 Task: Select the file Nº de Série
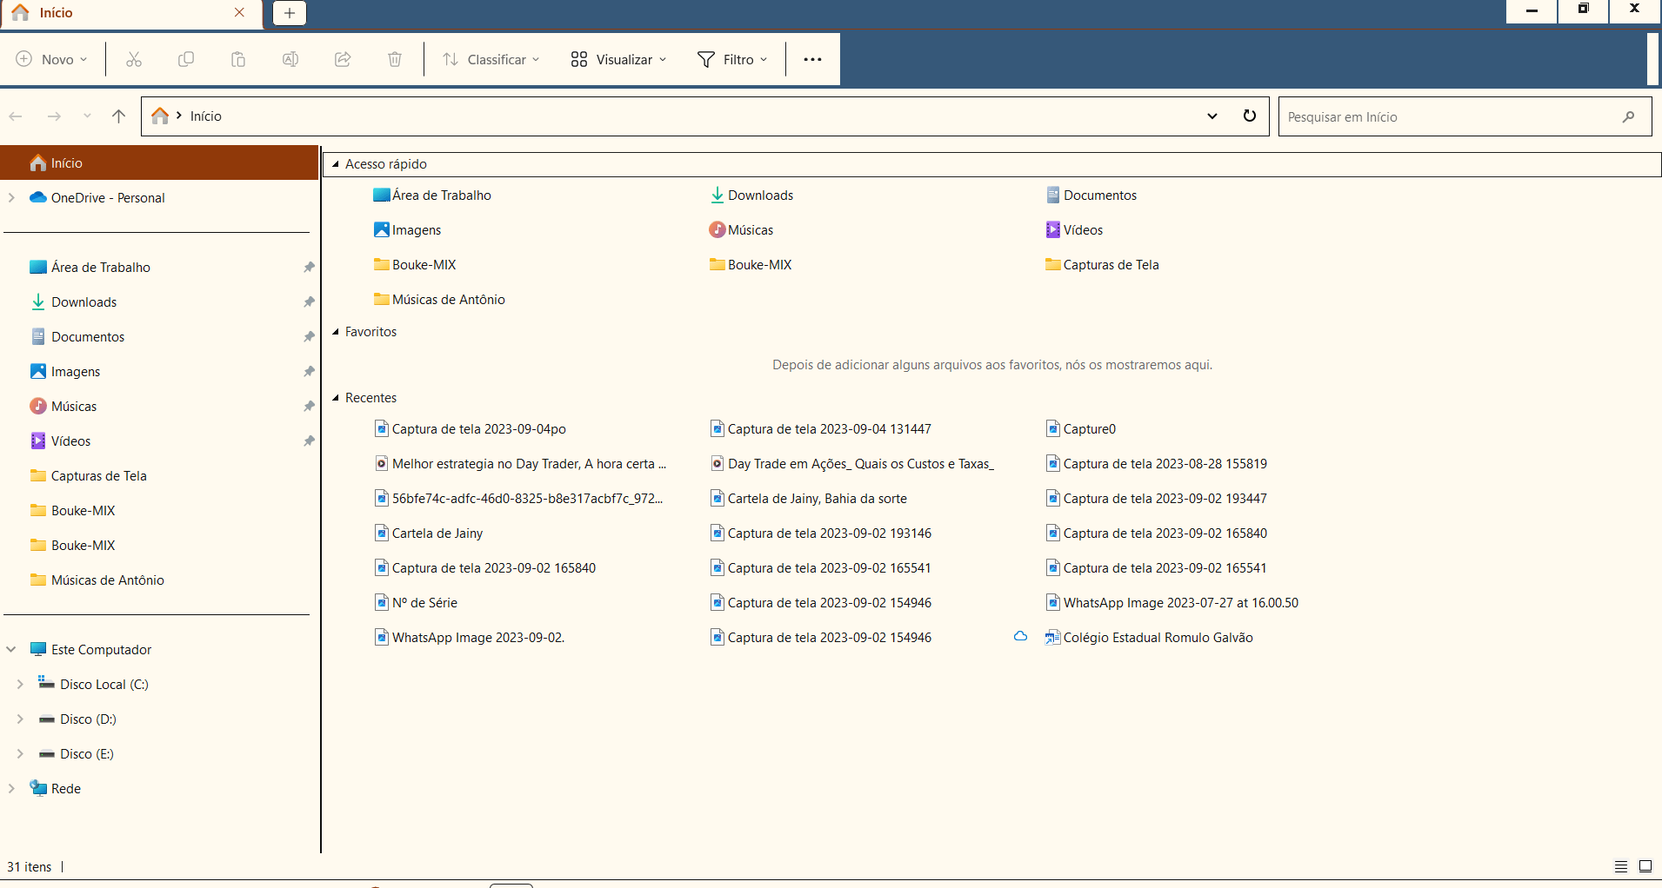[x=416, y=603]
